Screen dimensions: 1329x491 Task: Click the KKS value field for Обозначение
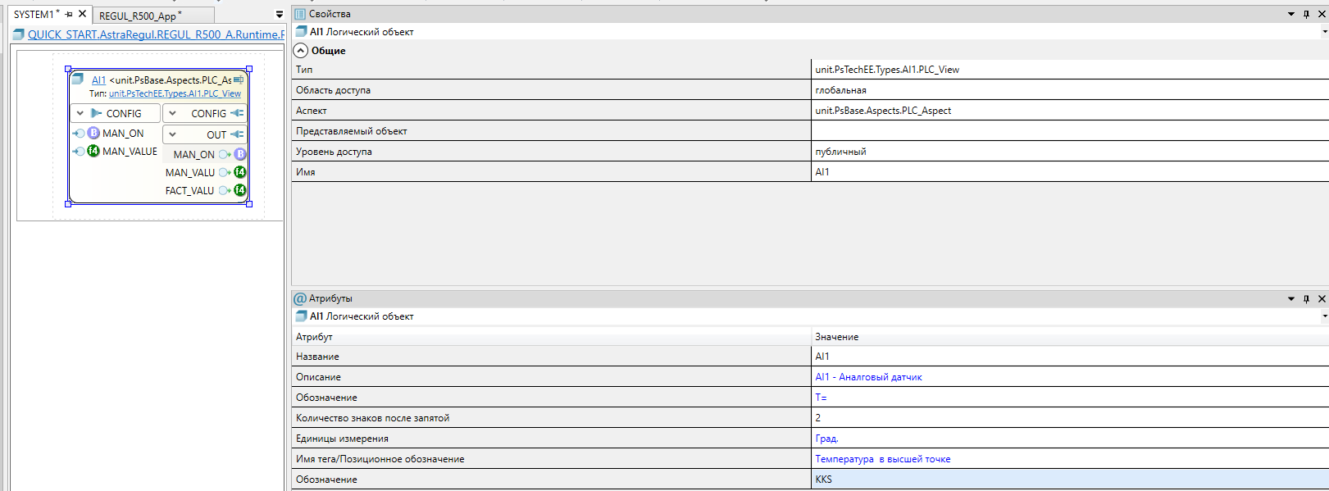[1066, 480]
